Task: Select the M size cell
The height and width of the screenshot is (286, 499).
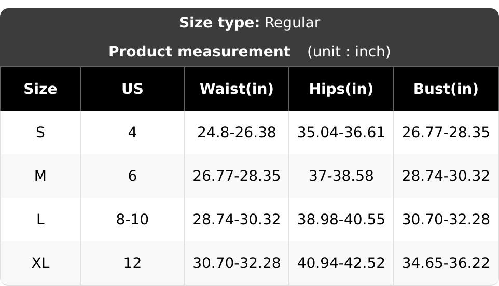Action: (40, 176)
